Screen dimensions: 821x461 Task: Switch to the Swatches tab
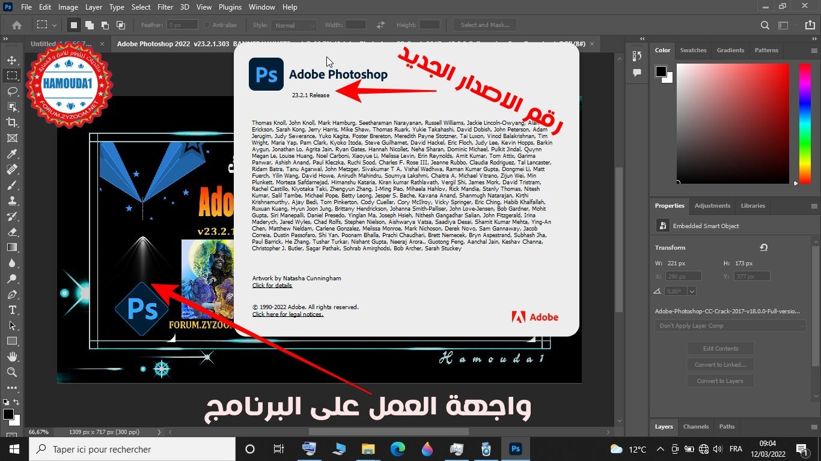coord(693,50)
